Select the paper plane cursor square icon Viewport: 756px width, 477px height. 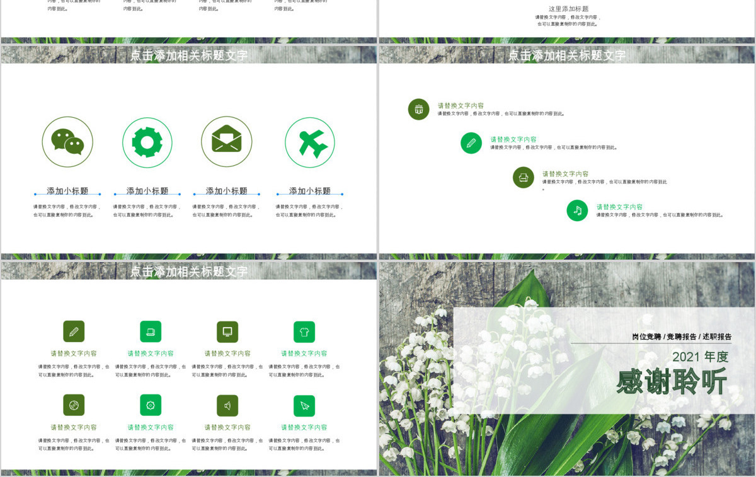(304, 405)
